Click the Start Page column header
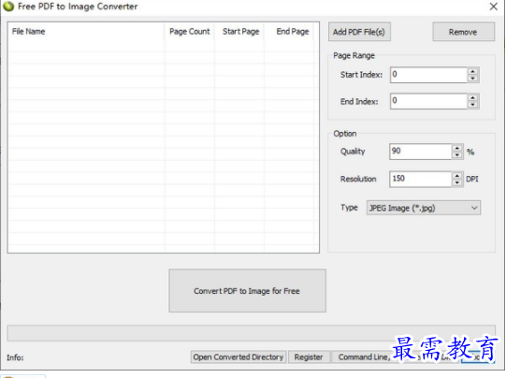Image resolution: width=506 pixels, height=378 pixels. 240,31
